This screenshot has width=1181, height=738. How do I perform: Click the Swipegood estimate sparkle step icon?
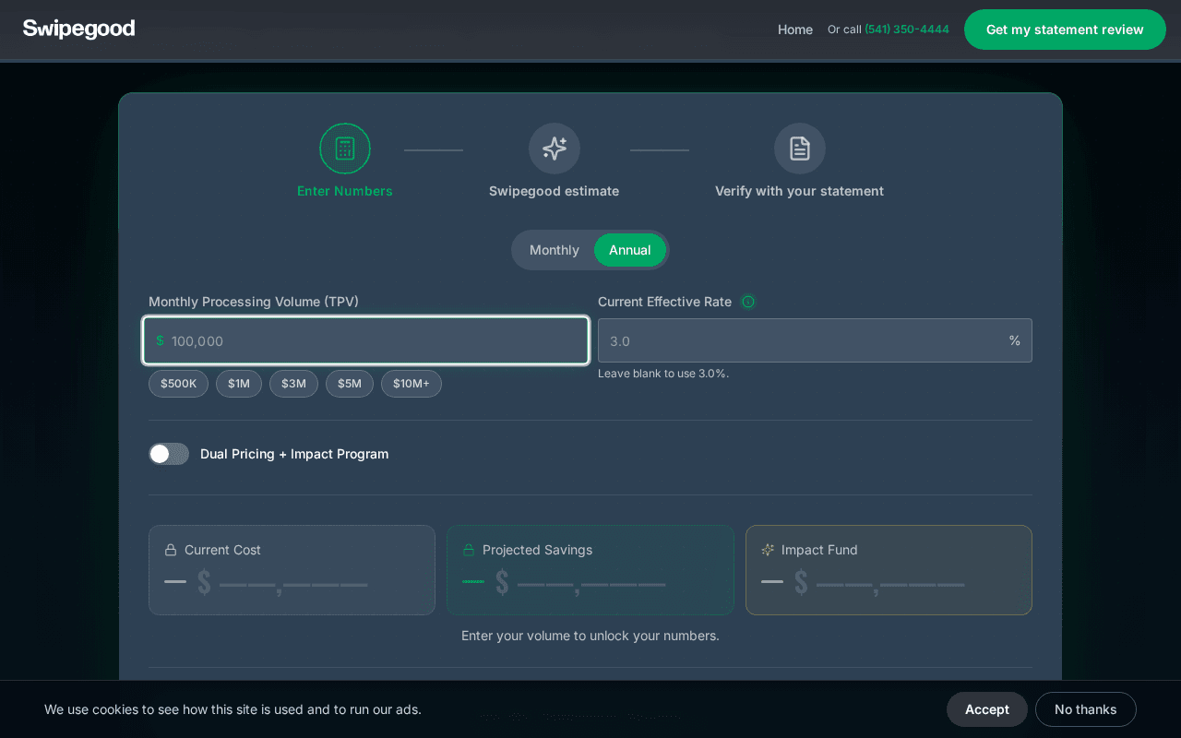555,149
